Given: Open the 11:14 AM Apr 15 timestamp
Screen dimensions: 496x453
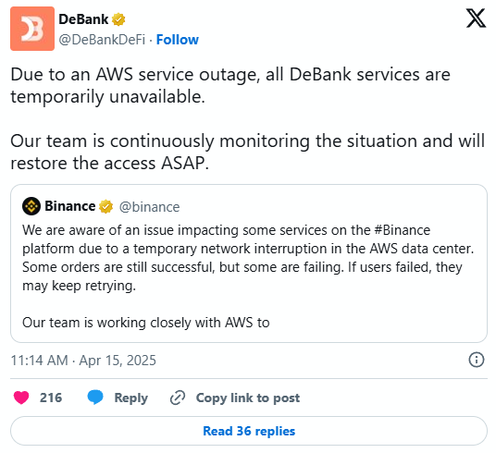Looking at the screenshot, I should [83, 360].
